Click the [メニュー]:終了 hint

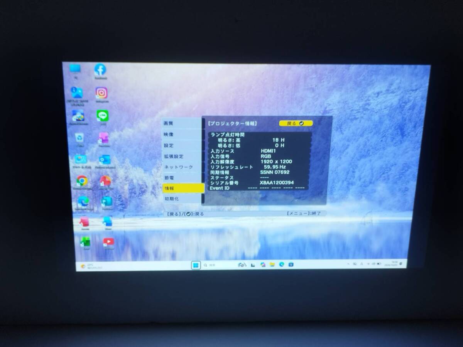pyautogui.click(x=304, y=213)
